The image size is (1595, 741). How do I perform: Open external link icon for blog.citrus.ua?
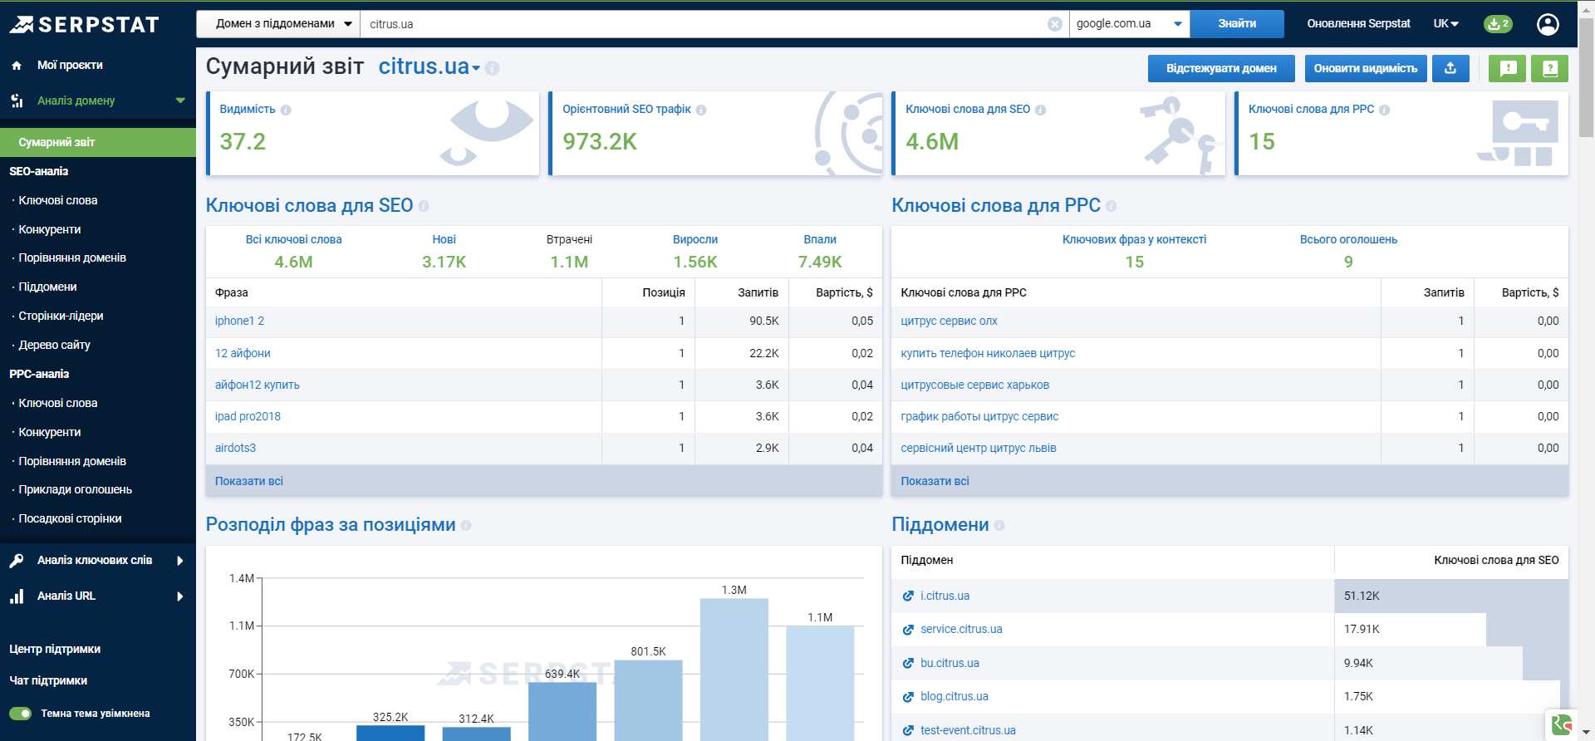[x=908, y=697]
